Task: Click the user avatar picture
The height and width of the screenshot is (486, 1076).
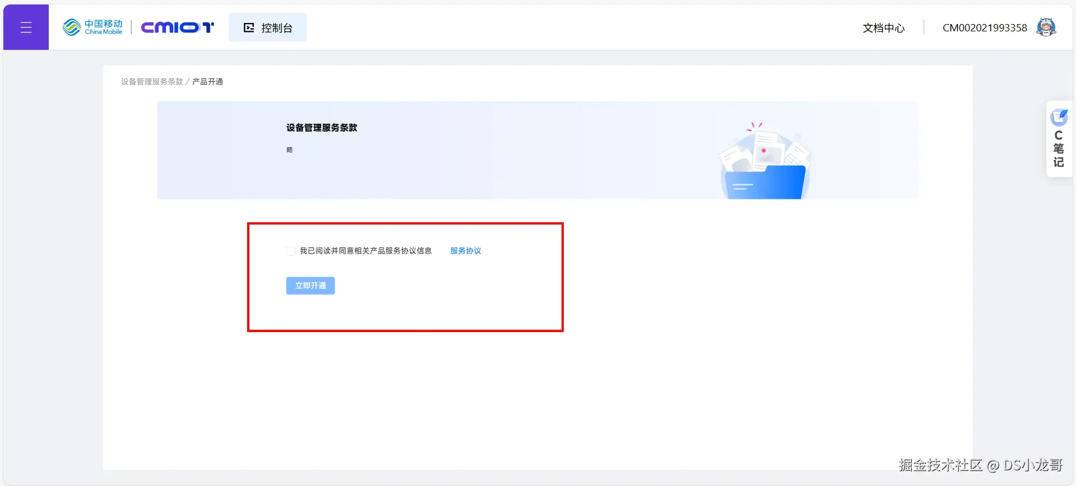Action: 1046,27
